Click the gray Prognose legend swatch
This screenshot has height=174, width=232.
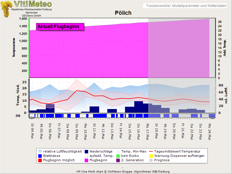click(x=151, y=160)
